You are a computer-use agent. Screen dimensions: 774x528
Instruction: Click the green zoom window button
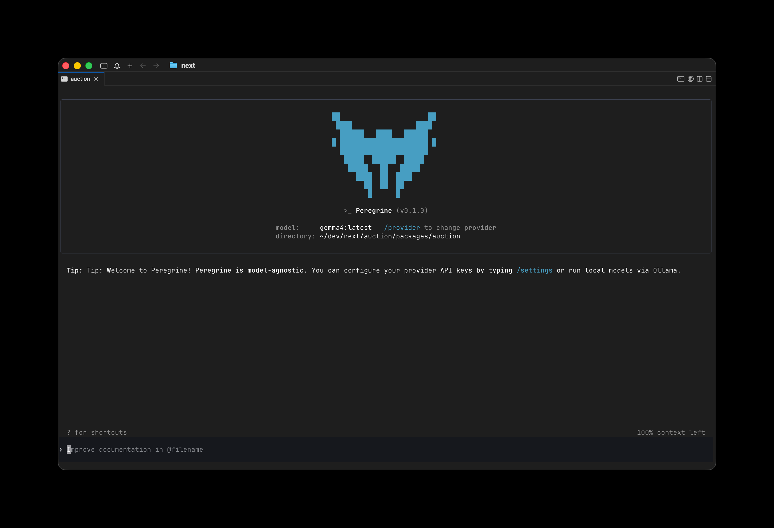coord(89,66)
